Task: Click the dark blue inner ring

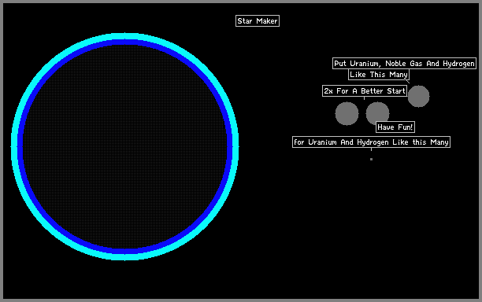Action: 124,42
